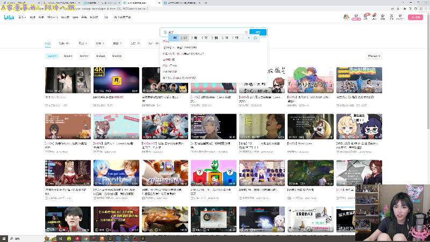
Task: Switch to the fifth search category tab
Action: click(x=117, y=44)
